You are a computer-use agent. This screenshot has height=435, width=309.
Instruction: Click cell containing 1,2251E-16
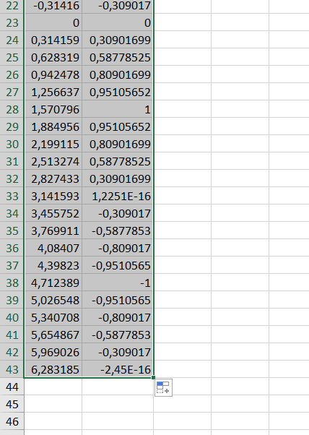pyautogui.click(x=118, y=196)
